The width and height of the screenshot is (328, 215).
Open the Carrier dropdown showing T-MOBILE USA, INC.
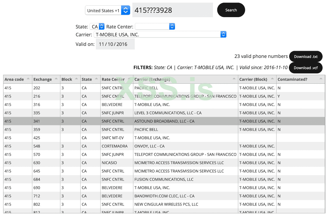point(160,34)
